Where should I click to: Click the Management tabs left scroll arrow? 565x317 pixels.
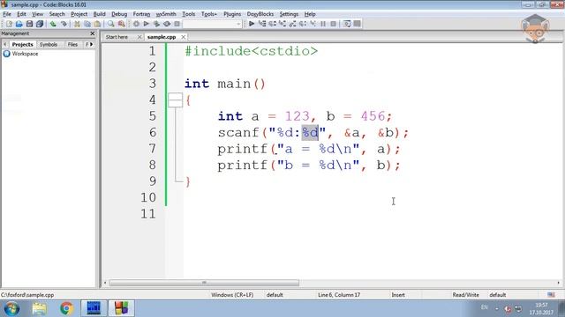pyautogui.click(x=5, y=45)
